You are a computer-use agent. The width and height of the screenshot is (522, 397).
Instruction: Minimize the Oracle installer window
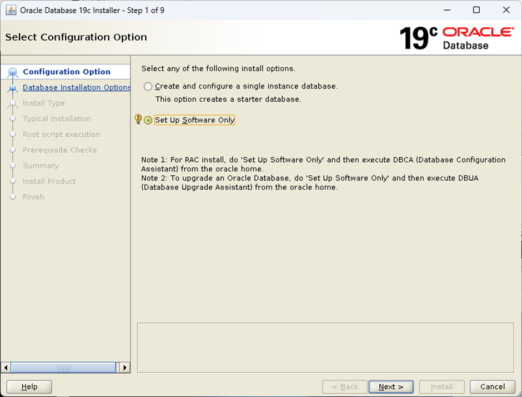(447, 10)
